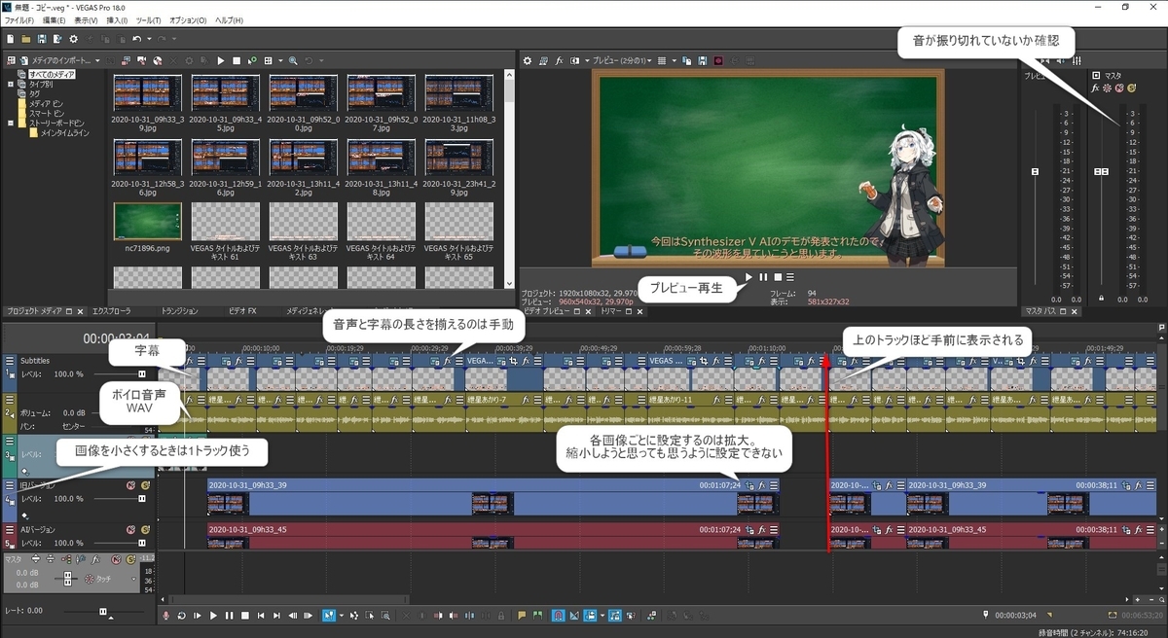The width and height of the screenshot is (1168, 638).
Task: Switch to the トランジション tab
Action: pos(179,311)
